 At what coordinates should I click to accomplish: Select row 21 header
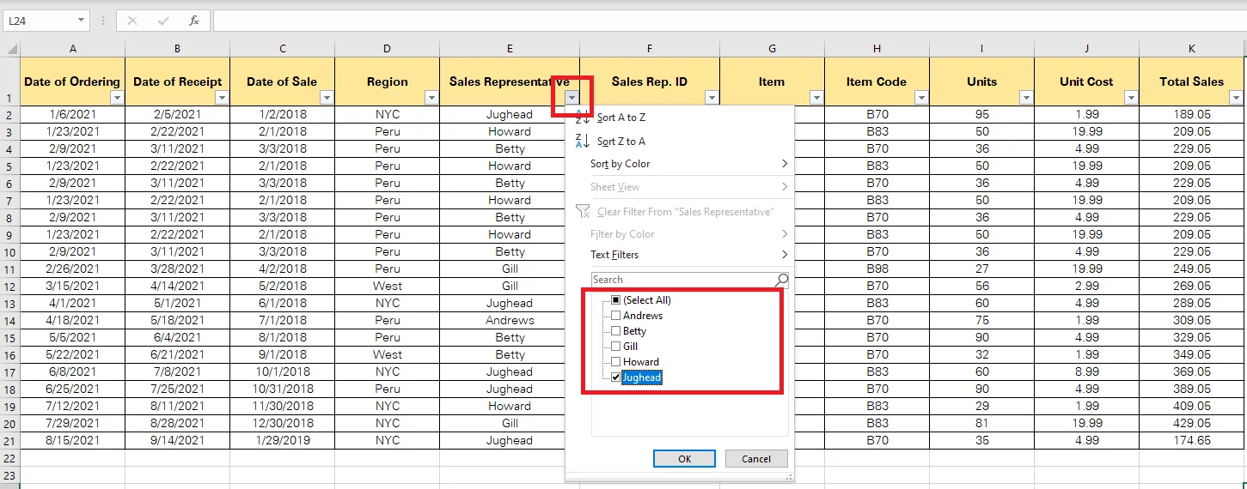[x=9, y=441]
